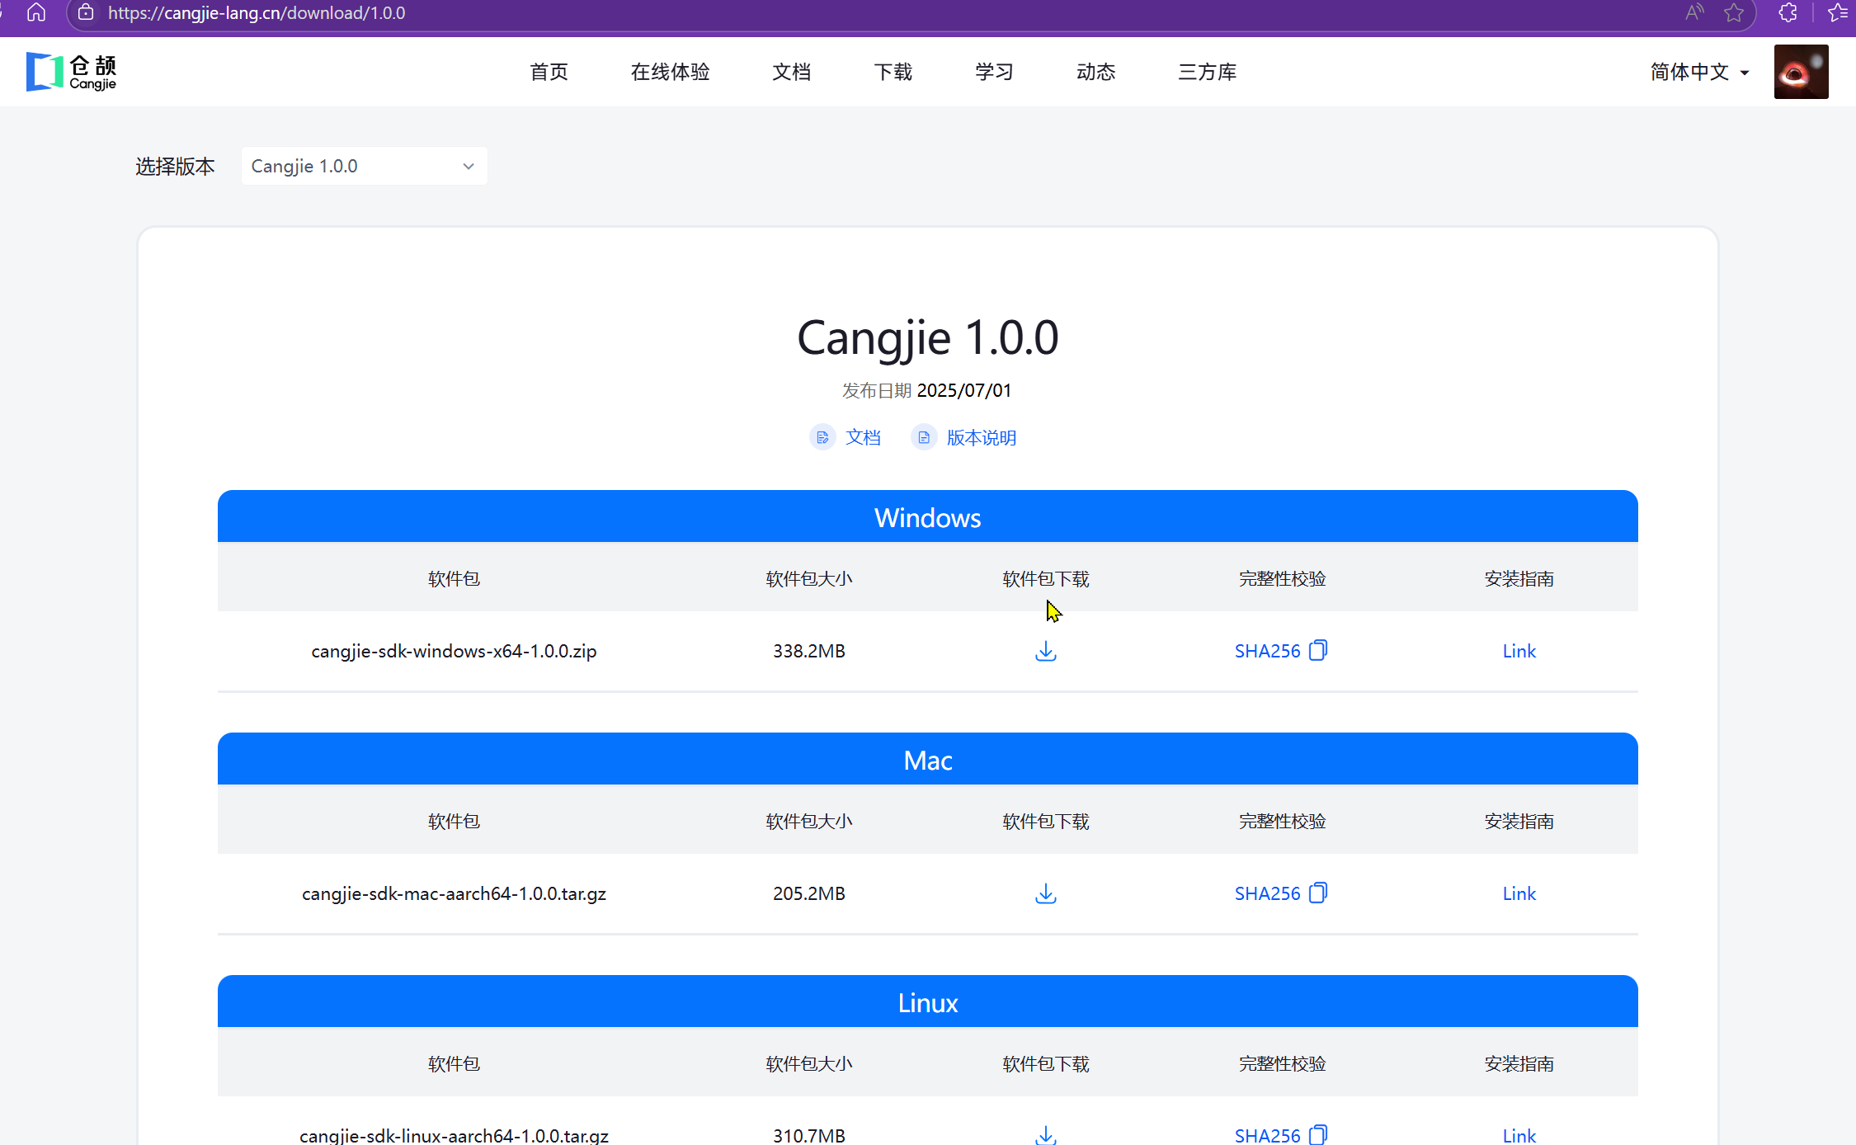
Task: Open the 文档 link under release date
Action: coord(862,437)
